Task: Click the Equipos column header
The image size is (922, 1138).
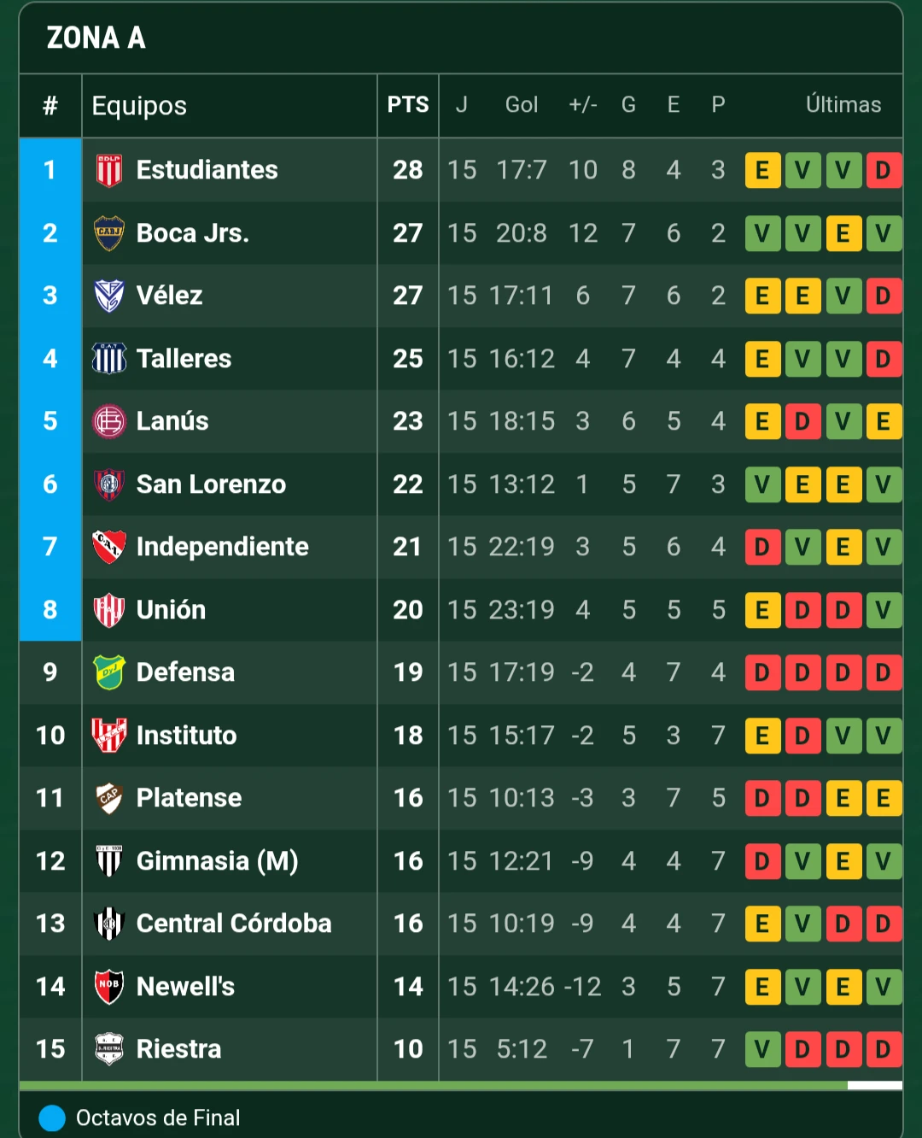Action: click(x=139, y=106)
